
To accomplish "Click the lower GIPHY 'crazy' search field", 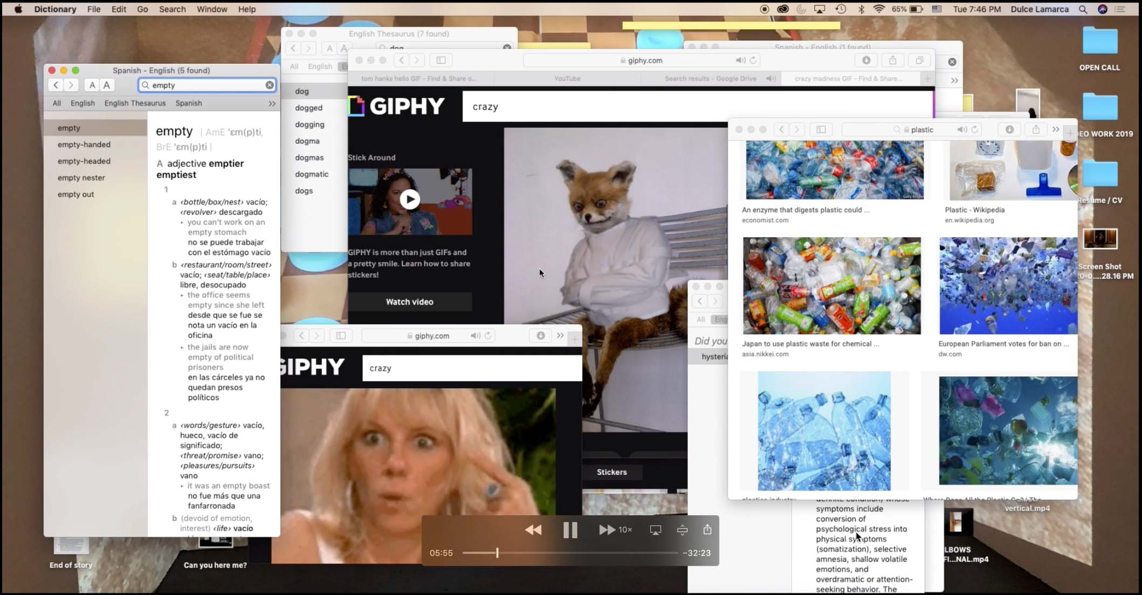I will coord(472,368).
